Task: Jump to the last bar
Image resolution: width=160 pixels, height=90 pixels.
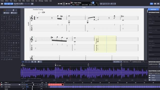Action: (69, 4)
